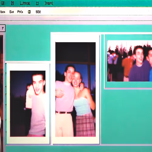This screenshot has width=152, height=152.
Task: Click the yellow icon in the menu row
Action: pyautogui.click(x=29, y=12)
